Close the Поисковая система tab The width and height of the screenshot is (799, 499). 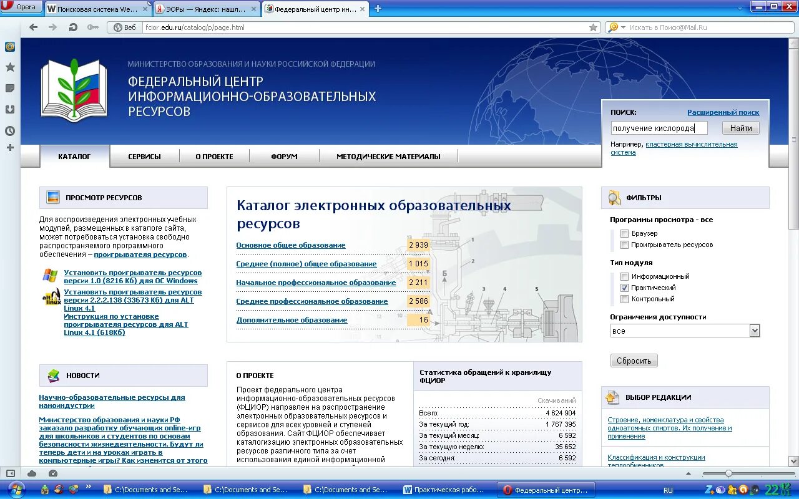[x=145, y=9]
